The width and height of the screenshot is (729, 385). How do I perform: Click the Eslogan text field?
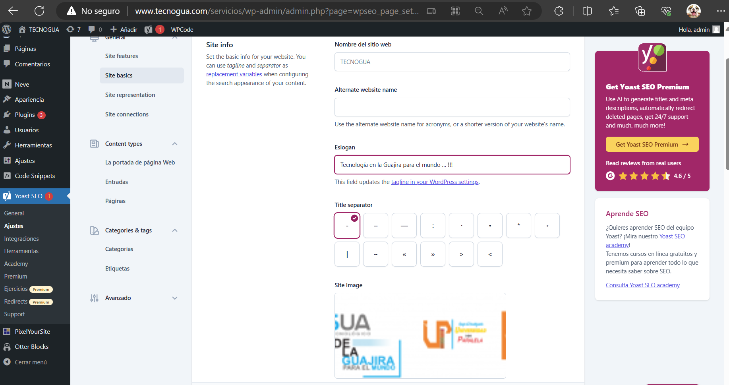[452, 165]
